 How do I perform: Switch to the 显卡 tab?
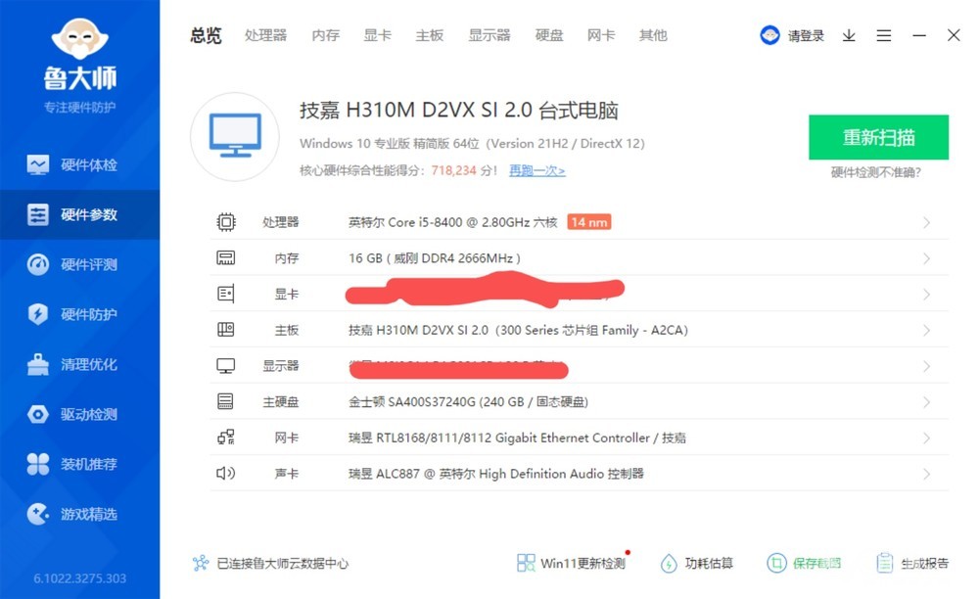(x=377, y=35)
